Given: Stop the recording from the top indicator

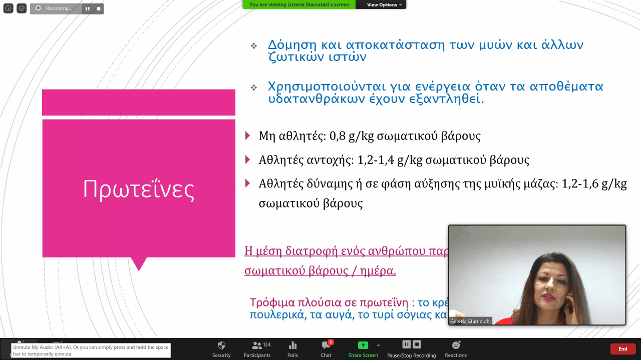Looking at the screenshot, I should point(99,8).
